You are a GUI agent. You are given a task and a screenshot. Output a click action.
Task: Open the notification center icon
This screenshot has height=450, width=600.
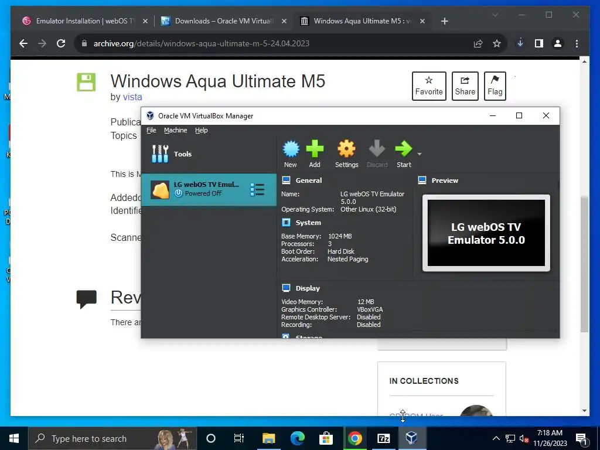pyautogui.click(x=581, y=439)
